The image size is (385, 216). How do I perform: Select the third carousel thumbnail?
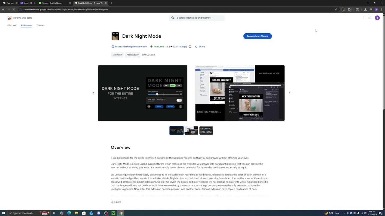[x=206, y=130]
